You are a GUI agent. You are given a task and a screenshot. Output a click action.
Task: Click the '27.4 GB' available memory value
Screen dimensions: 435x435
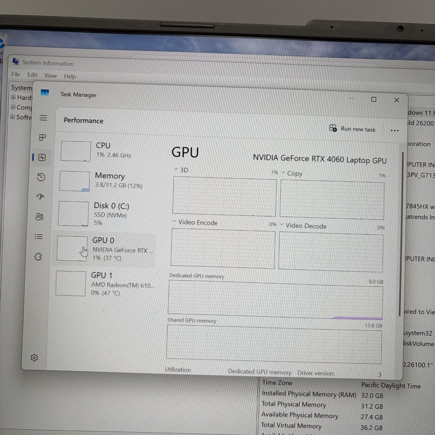[x=372, y=417]
